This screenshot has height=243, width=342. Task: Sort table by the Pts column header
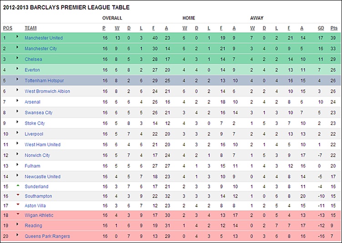tap(334, 28)
